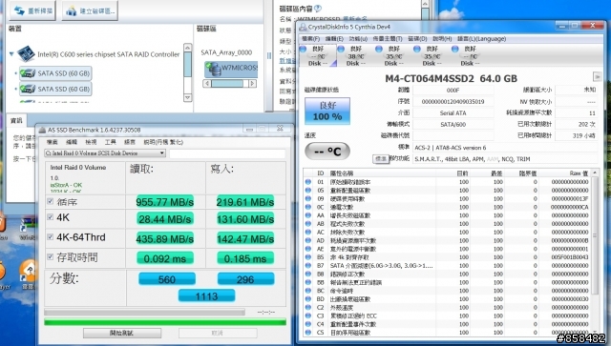Click the -- °C temperature button

(327, 151)
